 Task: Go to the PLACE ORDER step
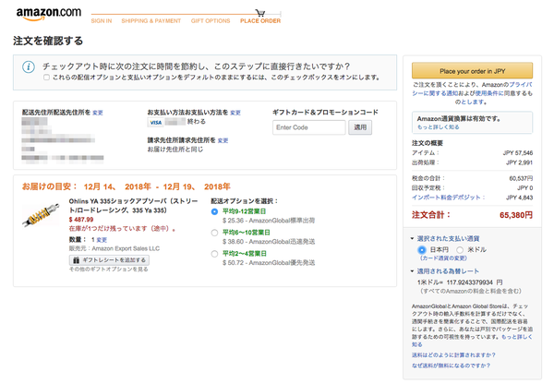pos(260,21)
